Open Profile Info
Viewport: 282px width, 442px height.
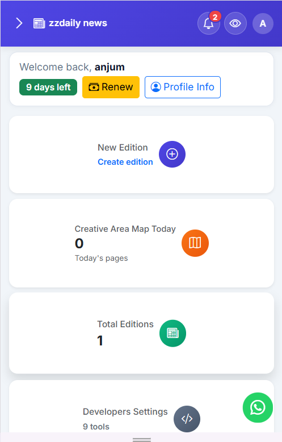tap(183, 87)
